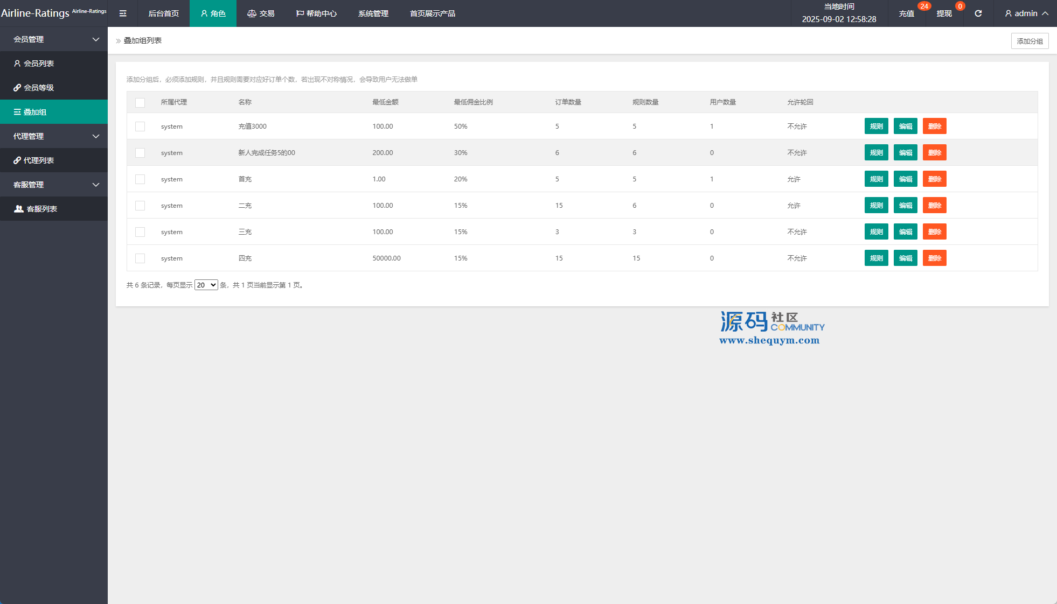Image resolution: width=1057 pixels, height=604 pixels.
Task: Check the select-all checkbox in table header
Action: [140, 102]
